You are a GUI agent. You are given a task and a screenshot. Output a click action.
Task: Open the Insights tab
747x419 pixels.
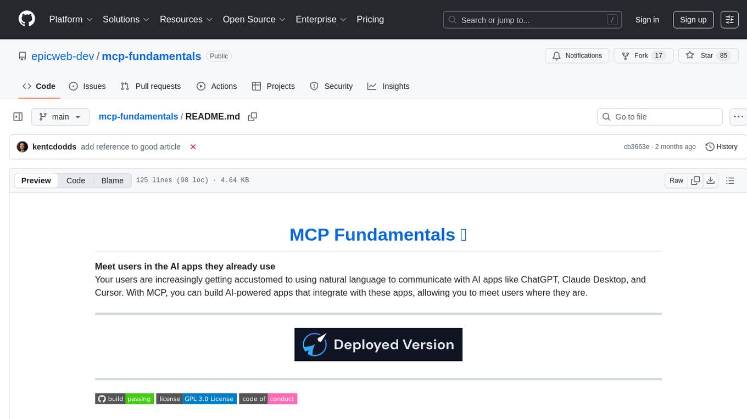tap(388, 86)
